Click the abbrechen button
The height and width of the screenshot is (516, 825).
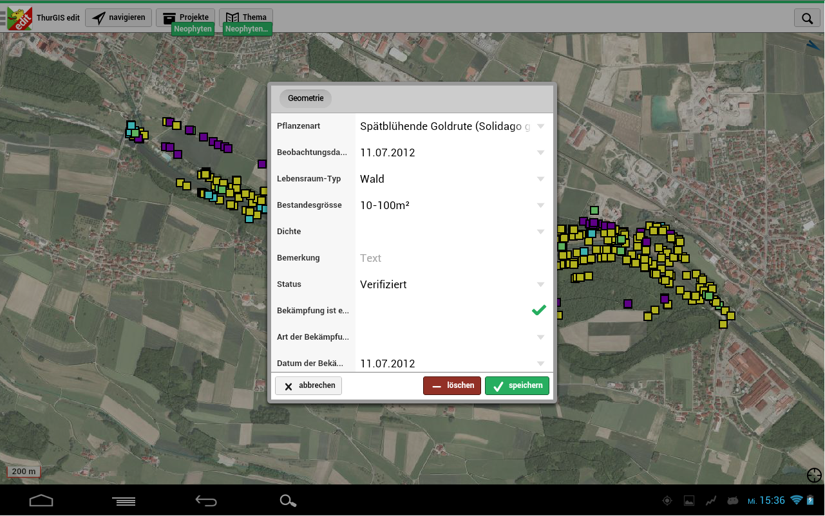308,385
